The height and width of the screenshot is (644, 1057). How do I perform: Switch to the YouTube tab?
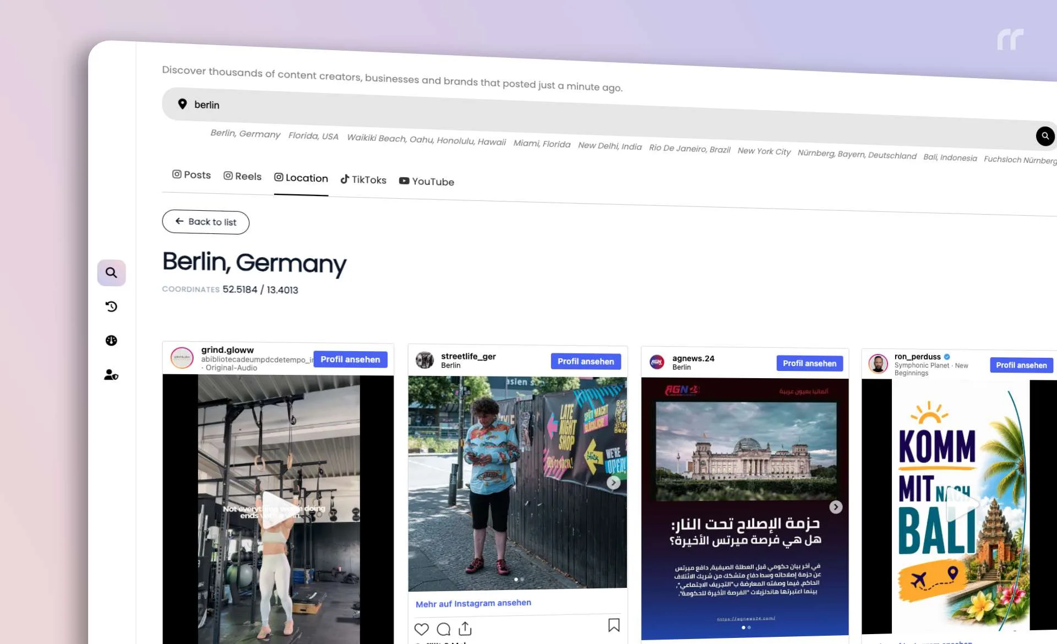coord(427,181)
